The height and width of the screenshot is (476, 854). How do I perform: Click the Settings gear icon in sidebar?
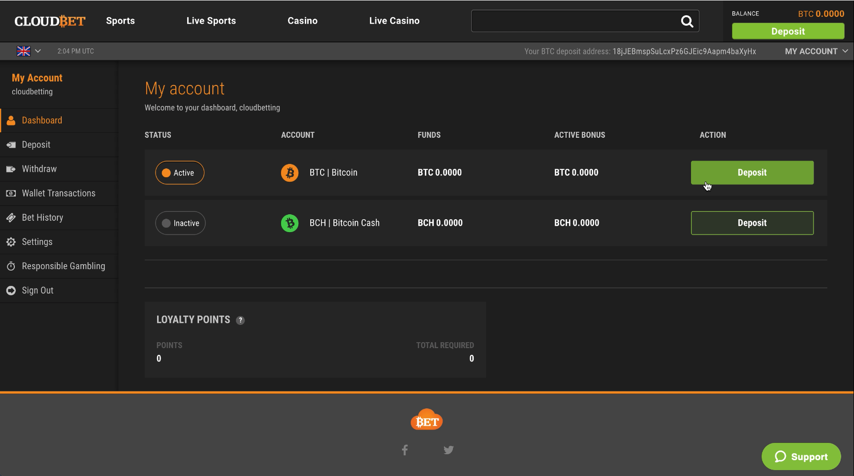[x=11, y=242]
